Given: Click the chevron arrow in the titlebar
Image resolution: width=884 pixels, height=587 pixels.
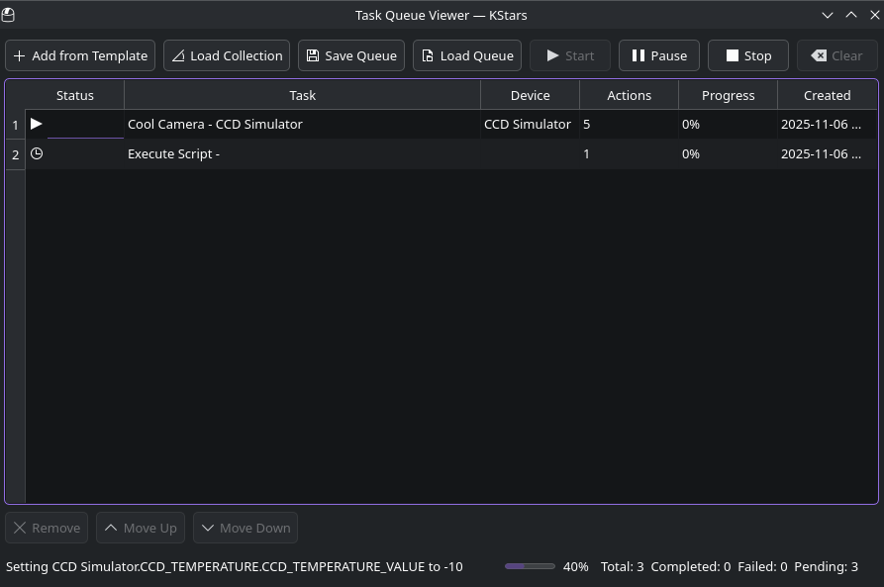Looking at the screenshot, I should pos(828,15).
